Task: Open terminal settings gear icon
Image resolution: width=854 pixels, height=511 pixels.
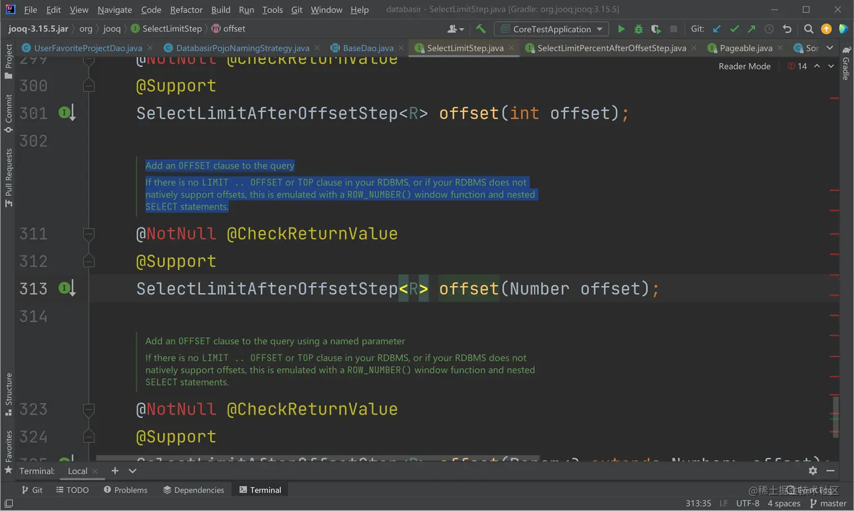Action: tap(813, 470)
